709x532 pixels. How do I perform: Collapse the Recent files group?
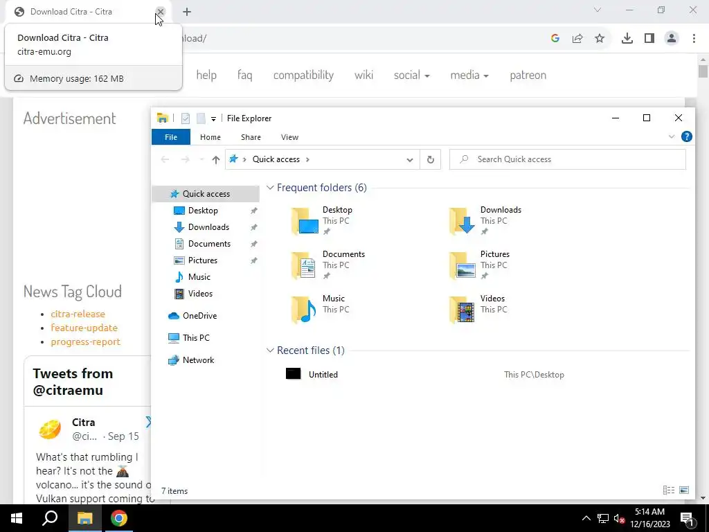(x=270, y=350)
